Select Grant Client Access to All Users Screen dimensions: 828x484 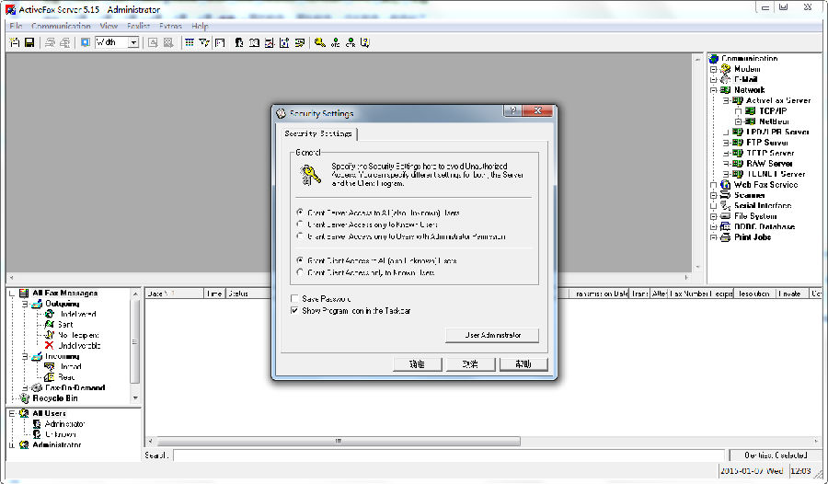[x=300, y=260]
